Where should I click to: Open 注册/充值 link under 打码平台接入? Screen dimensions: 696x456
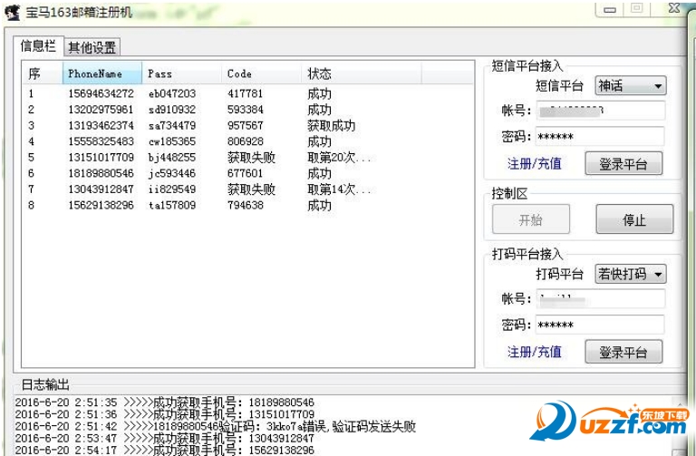535,352
